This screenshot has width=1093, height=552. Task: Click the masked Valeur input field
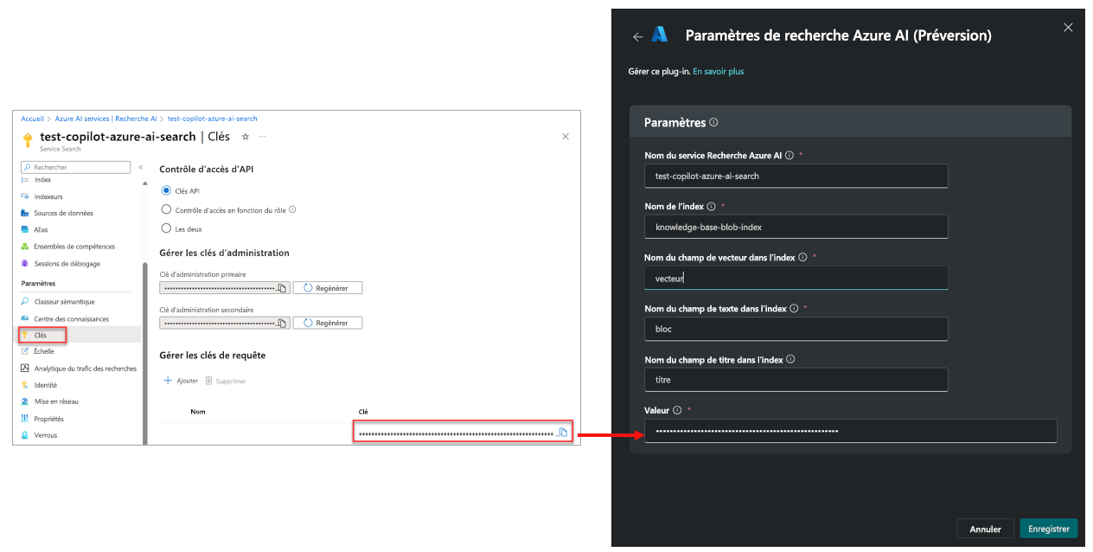pyautogui.click(x=850, y=430)
